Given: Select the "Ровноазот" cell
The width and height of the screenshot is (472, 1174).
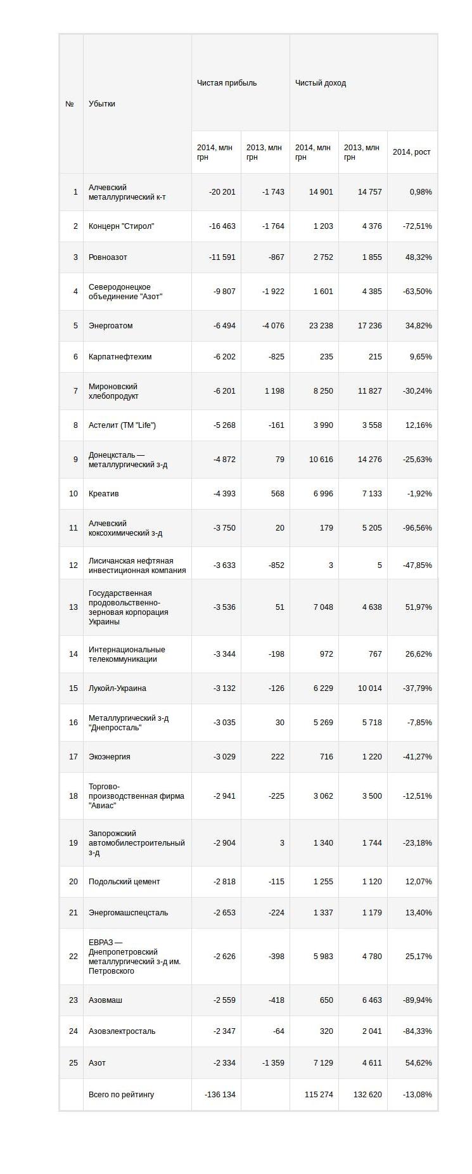Looking at the screenshot, I should 108,257.
